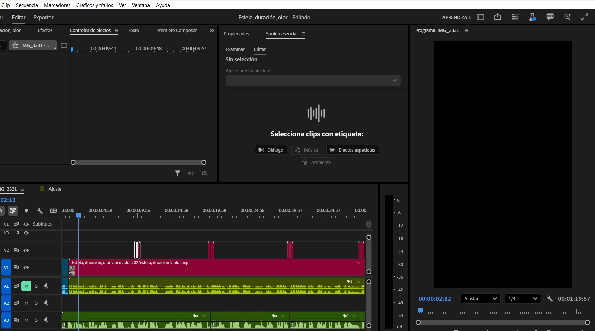Screen dimensions: 595x331
Task: Open the workspaces panel layout icon
Action: coord(480,17)
